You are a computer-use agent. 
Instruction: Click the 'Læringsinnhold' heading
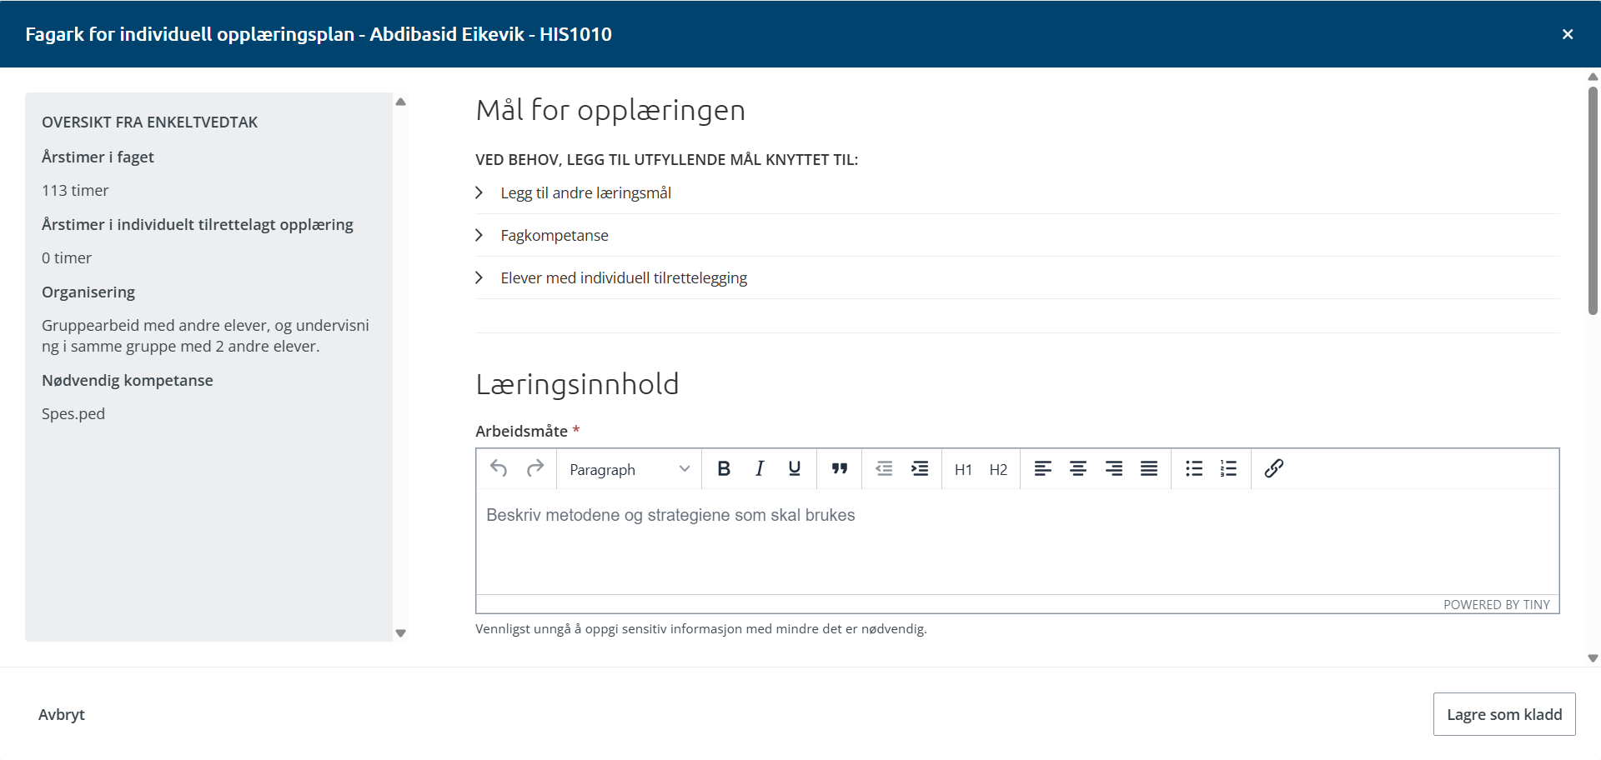tap(577, 384)
